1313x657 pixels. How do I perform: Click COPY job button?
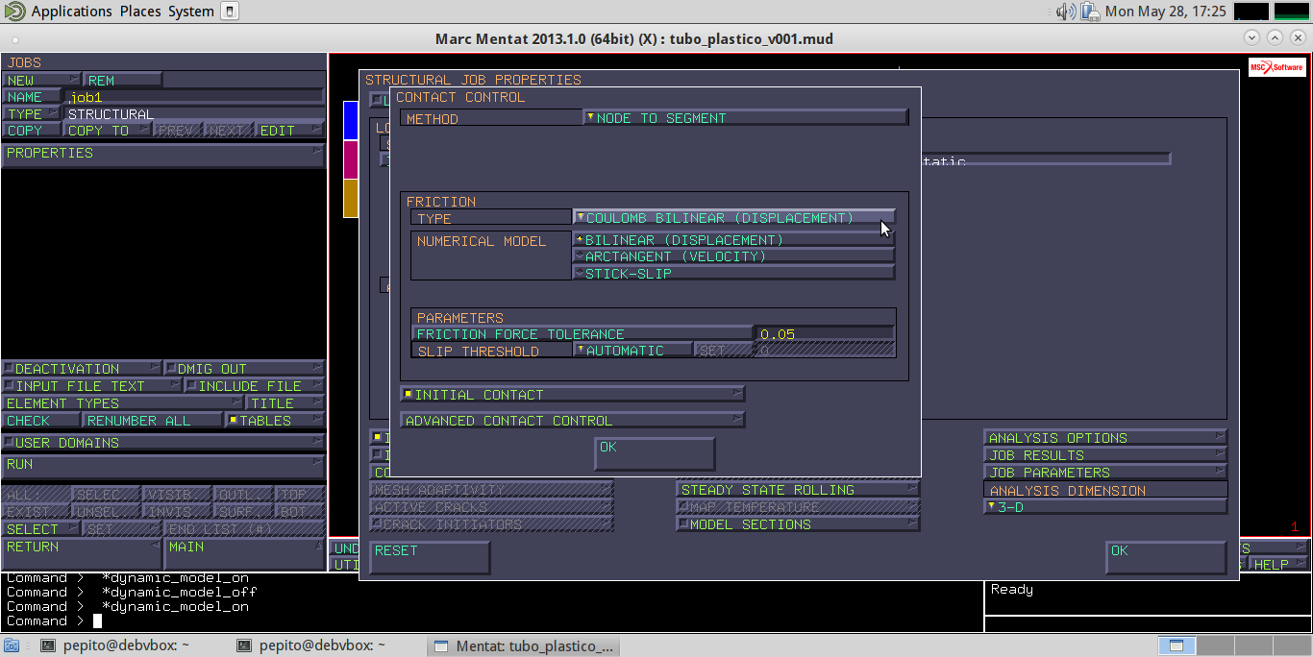(x=32, y=131)
